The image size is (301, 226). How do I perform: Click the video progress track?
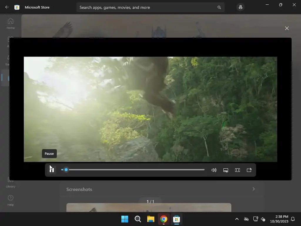133,170
